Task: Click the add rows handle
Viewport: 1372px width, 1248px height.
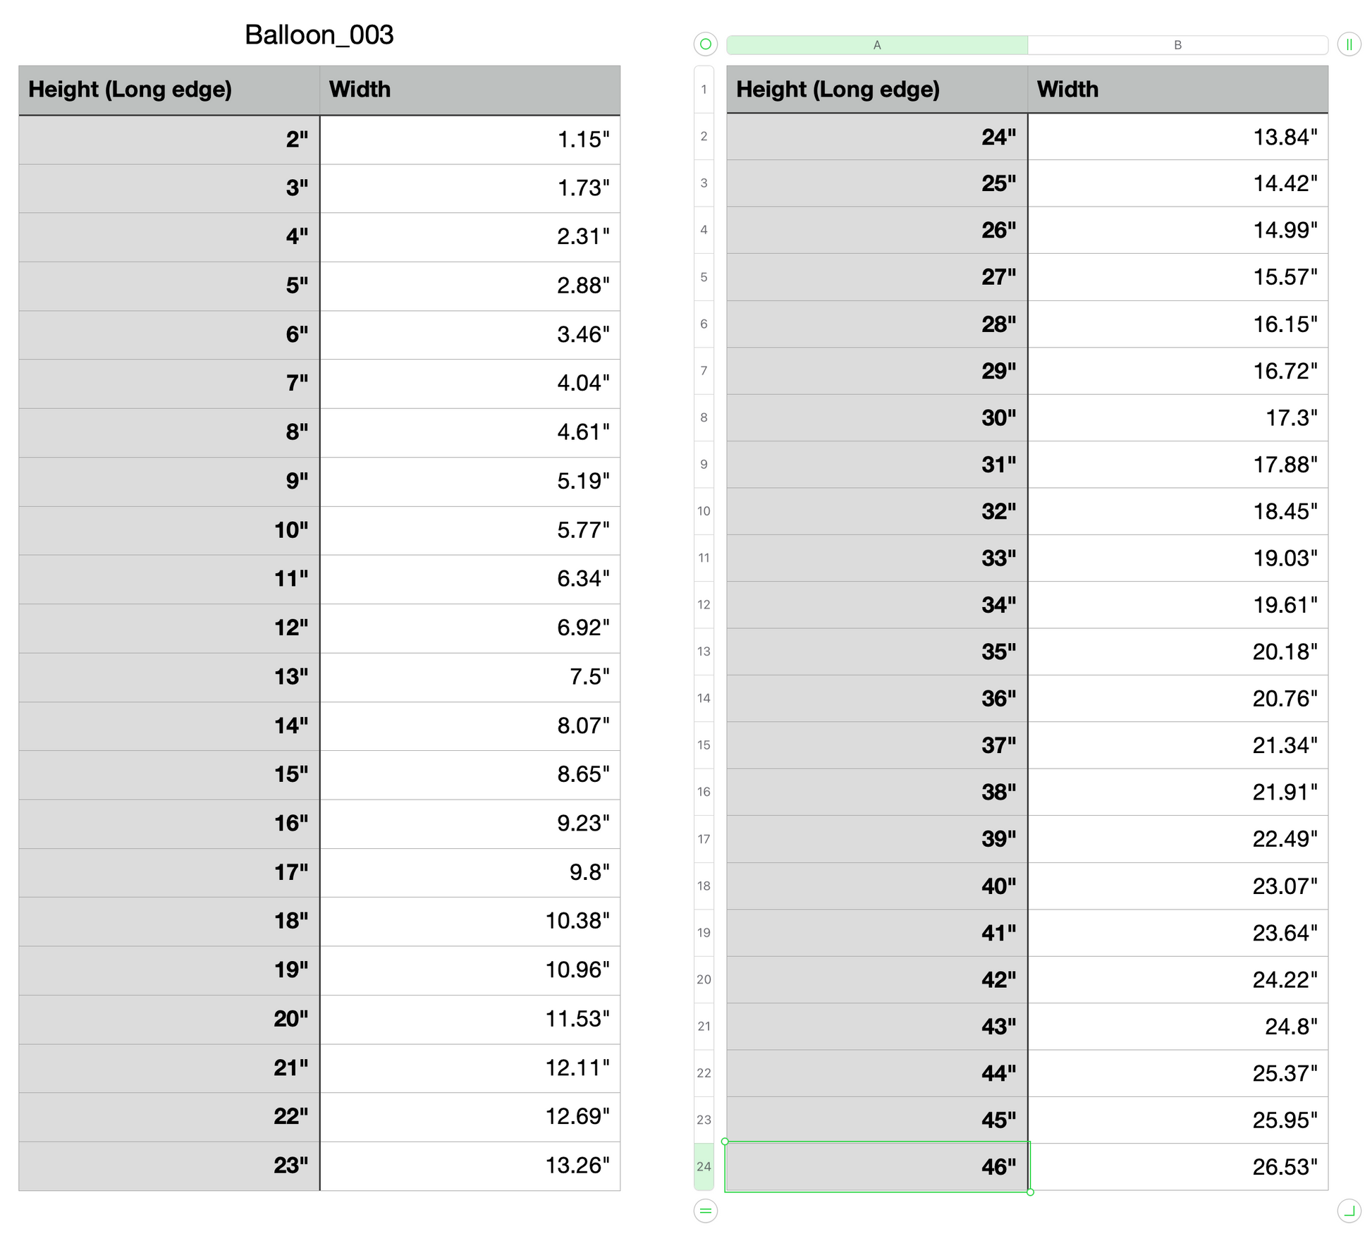Action: pyautogui.click(x=705, y=1211)
